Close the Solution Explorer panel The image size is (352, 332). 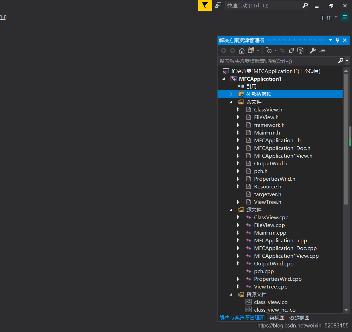click(x=345, y=40)
